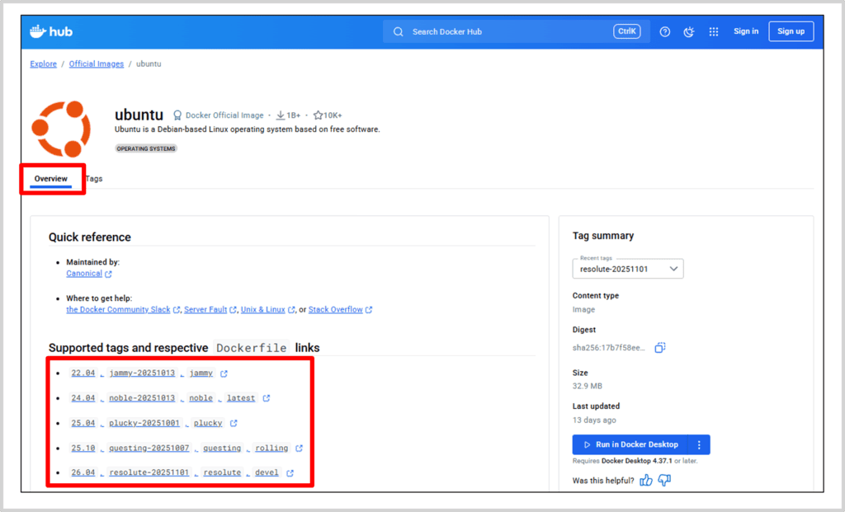Open the Stack Overflow help link

pos(335,310)
